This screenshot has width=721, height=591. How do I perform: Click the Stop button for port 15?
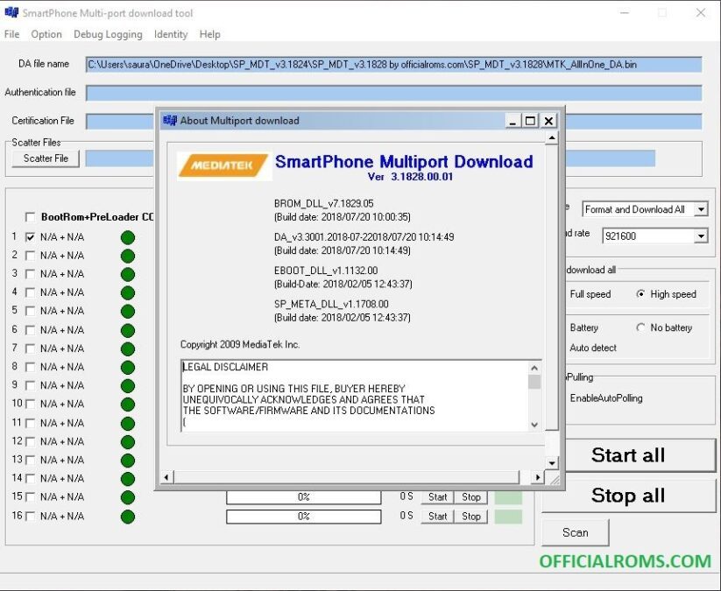tap(470, 497)
